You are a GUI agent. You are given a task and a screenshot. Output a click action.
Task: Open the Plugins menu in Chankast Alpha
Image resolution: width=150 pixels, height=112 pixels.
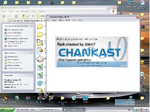tap(61, 20)
